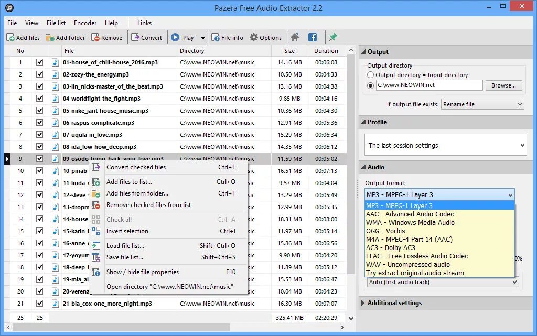The height and width of the screenshot is (336, 537).
Task: Click the Invert selection menu icon
Action: 96,231
